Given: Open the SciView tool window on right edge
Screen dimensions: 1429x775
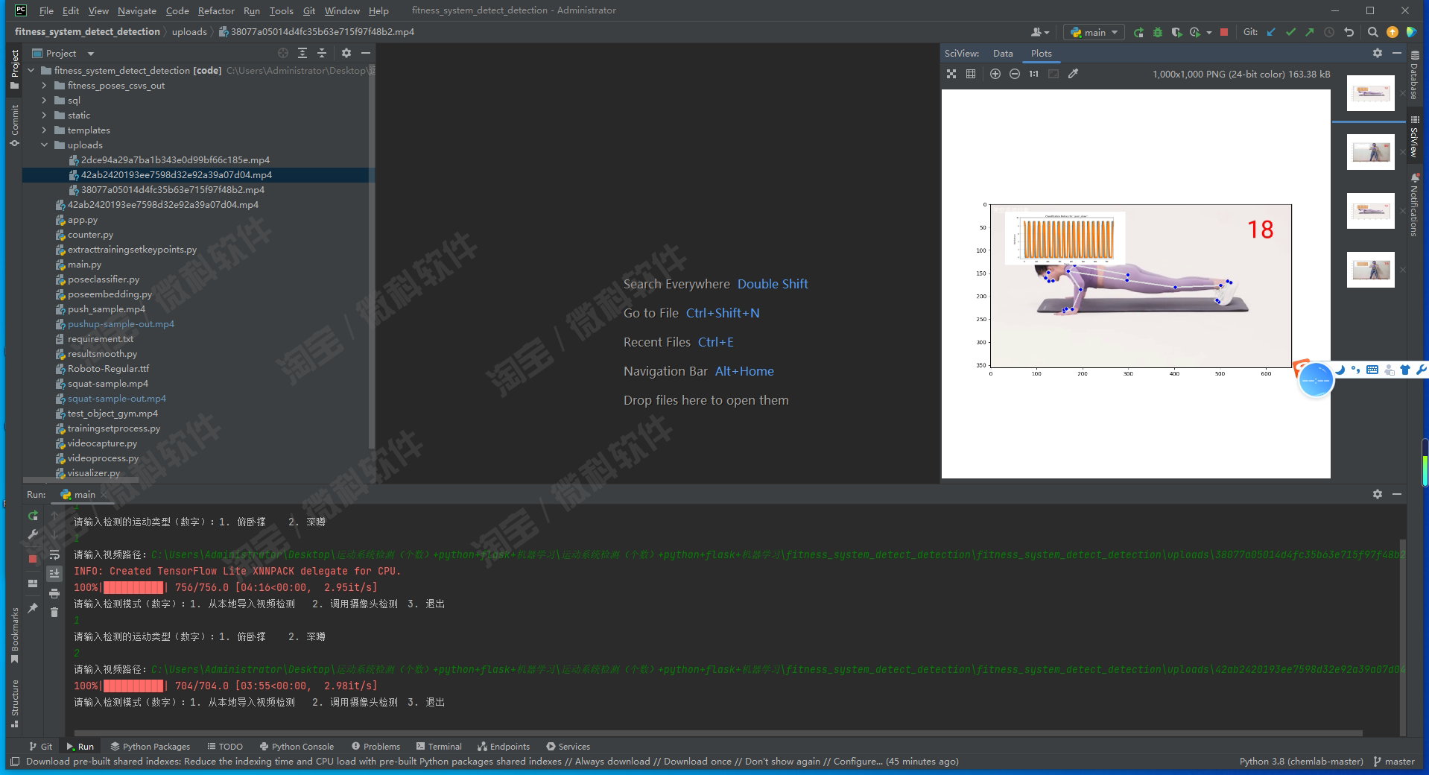Looking at the screenshot, I should pyautogui.click(x=1414, y=134).
